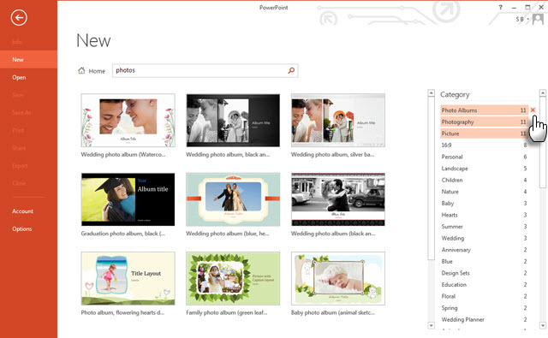Click the Home link next to search
Screen dimensions: 548x338
point(97,71)
